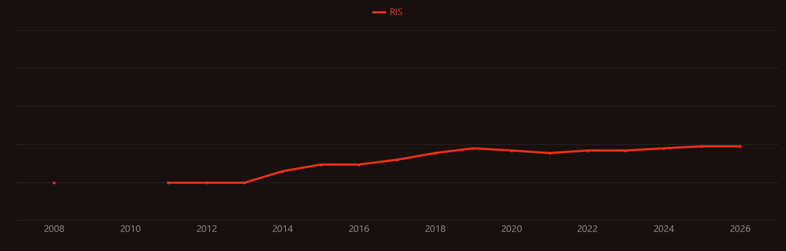This screenshot has height=251, width=786.
Task: Click the 2020 x-axis label
Action: [x=511, y=229]
